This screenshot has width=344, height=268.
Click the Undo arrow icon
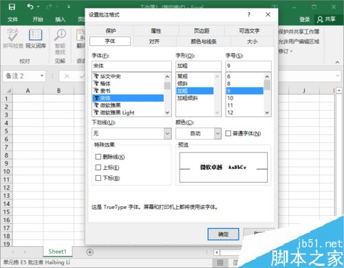pos(30,6)
